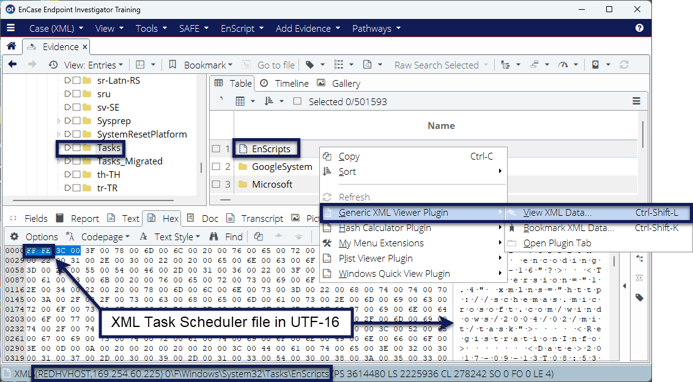Click the split pane layout icon
693x382 pixels.
tap(140, 65)
